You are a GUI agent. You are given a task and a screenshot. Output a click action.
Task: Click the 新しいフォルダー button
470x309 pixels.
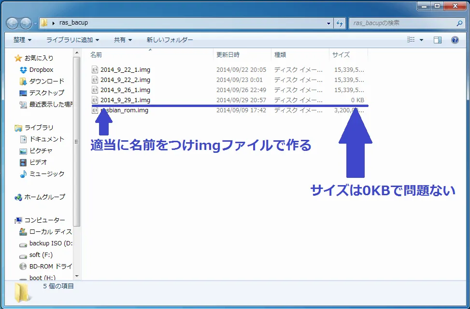click(x=170, y=40)
